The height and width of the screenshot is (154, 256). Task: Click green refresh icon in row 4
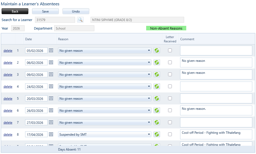point(157,86)
